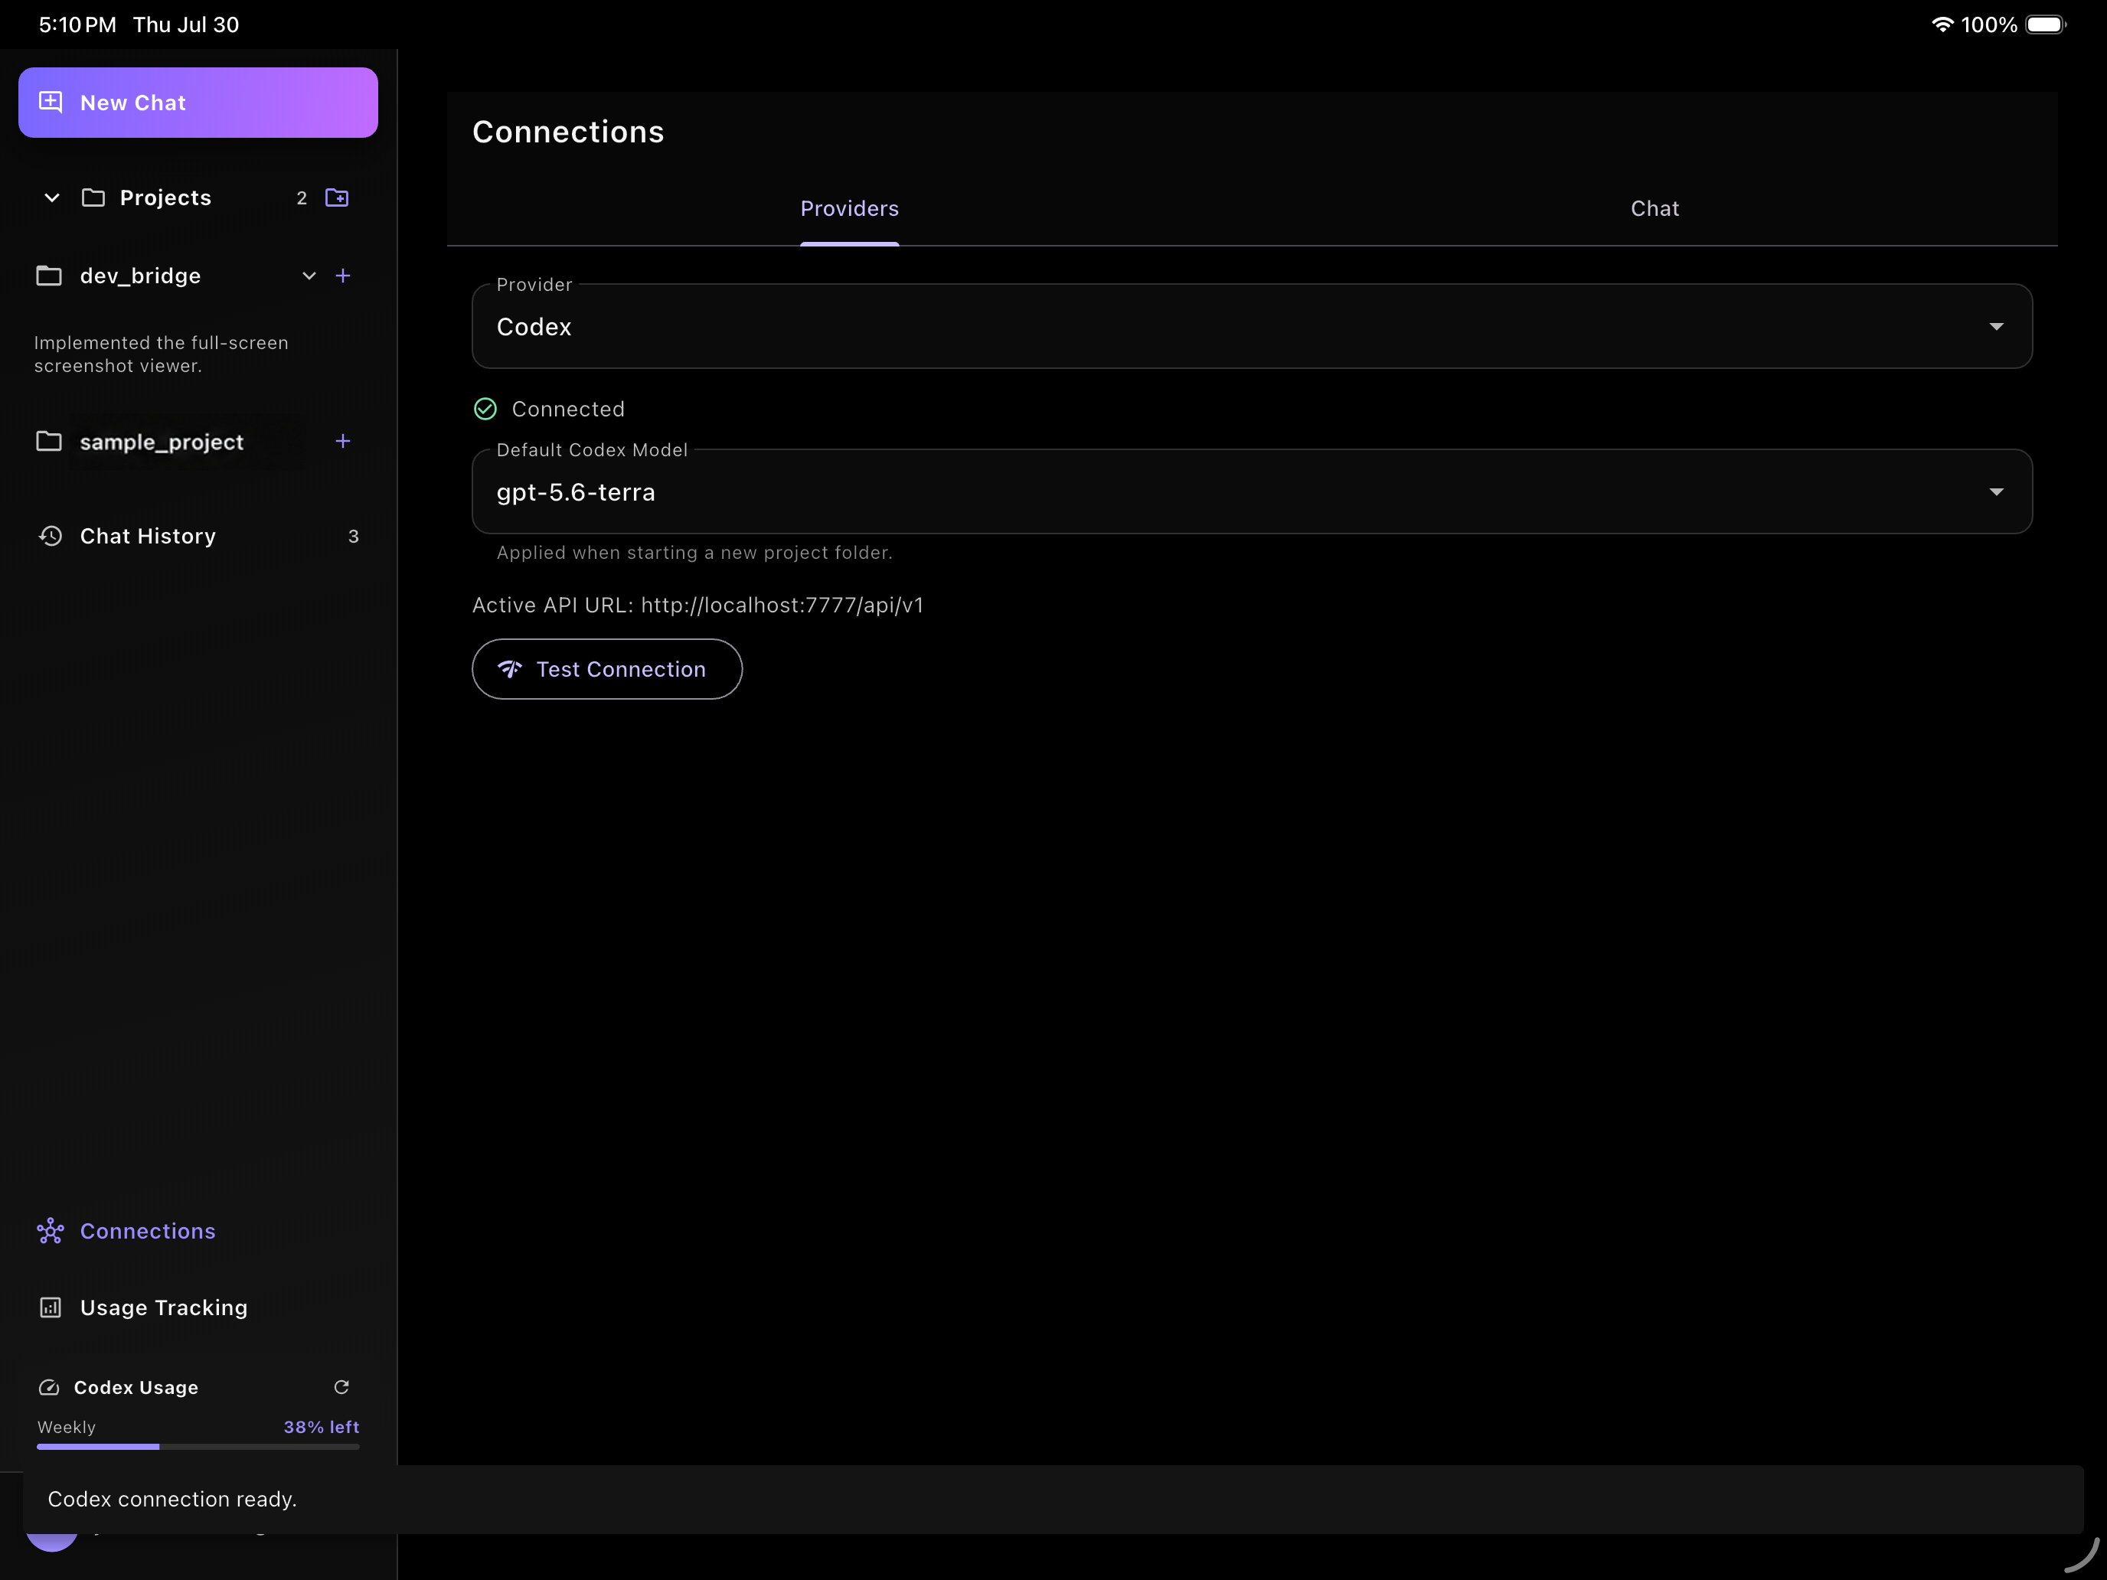Click the Projects count 2
The image size is (2107, 1580).
tap(302, 198)
